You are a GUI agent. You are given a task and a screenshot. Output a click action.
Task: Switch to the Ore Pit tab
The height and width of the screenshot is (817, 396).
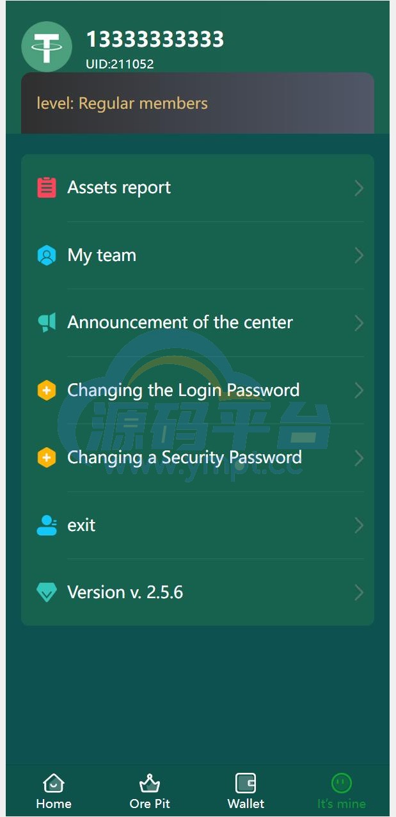coord(150,791)
